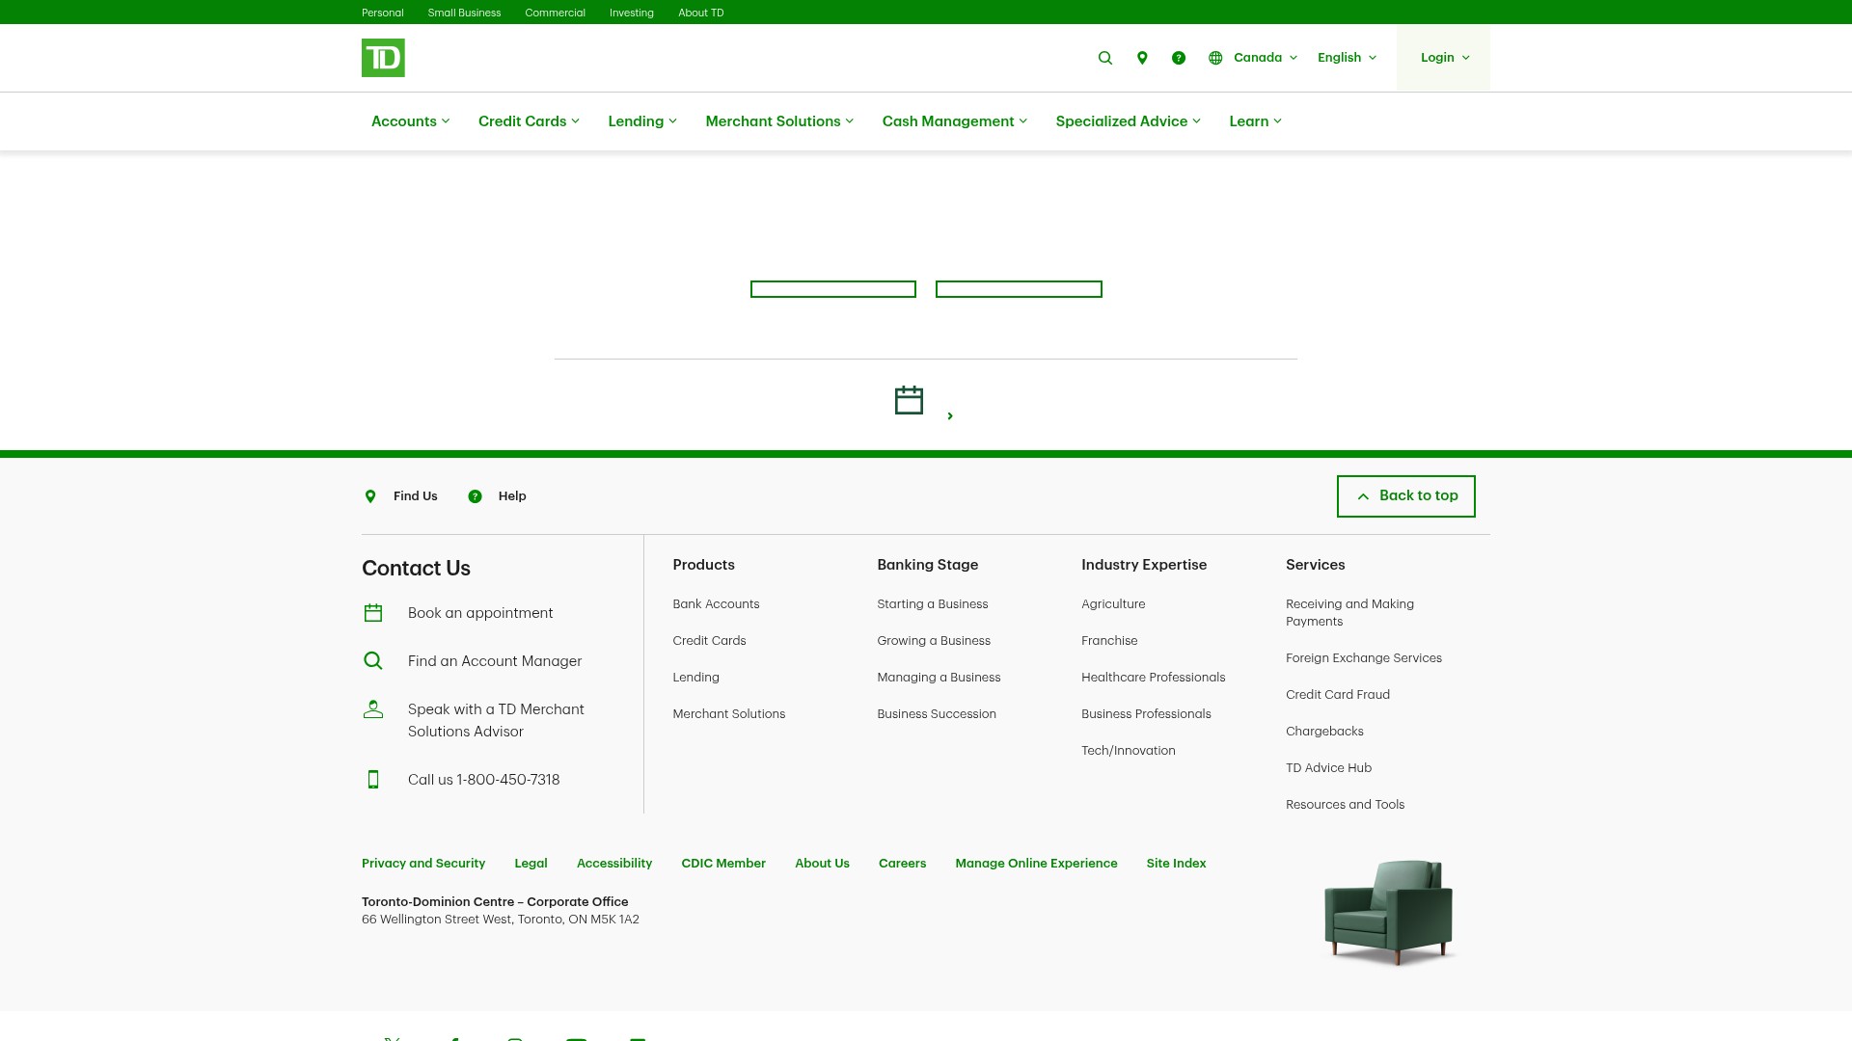
Task: Open the footer Merchant Solutions link
Action: point(728,714)
